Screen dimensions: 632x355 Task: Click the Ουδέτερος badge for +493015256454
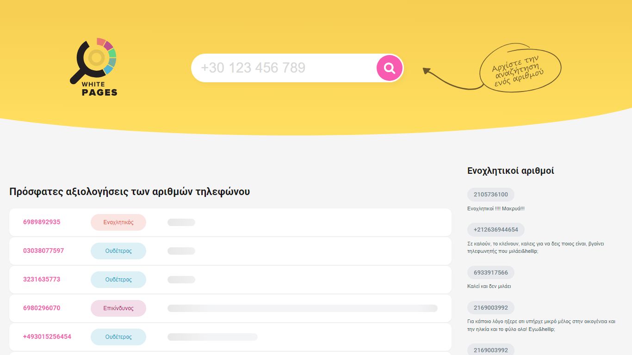[118, 337]
